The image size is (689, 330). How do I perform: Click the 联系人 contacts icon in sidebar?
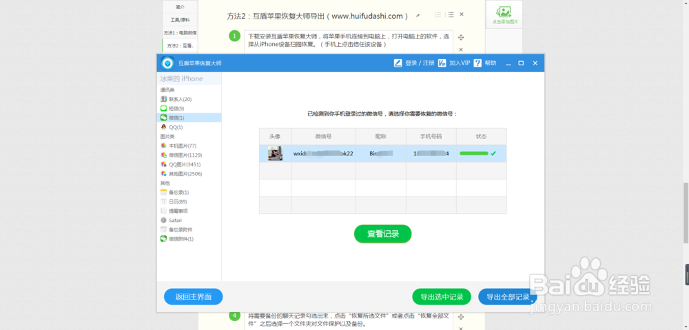tap(163, 99)
